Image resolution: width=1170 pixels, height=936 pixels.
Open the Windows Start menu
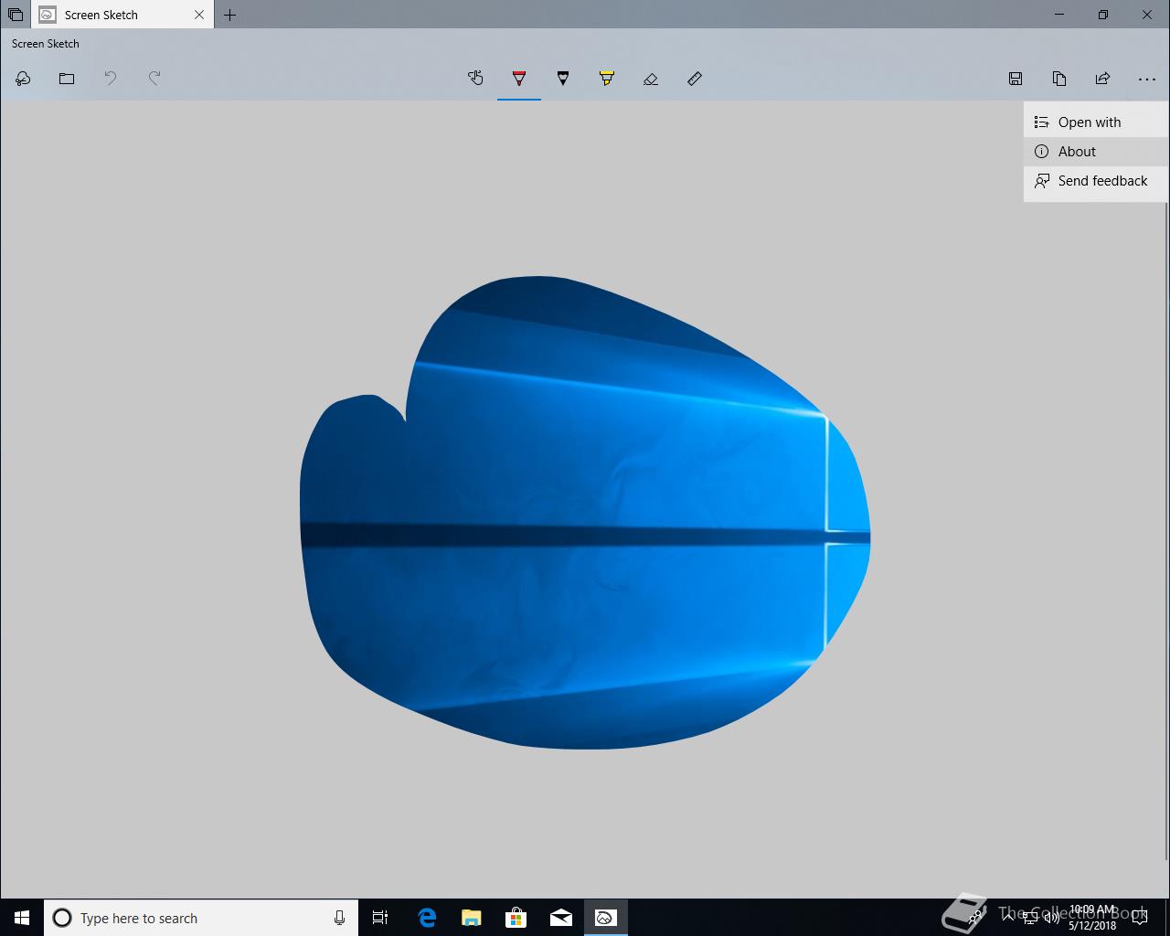(x=22, y=918)
